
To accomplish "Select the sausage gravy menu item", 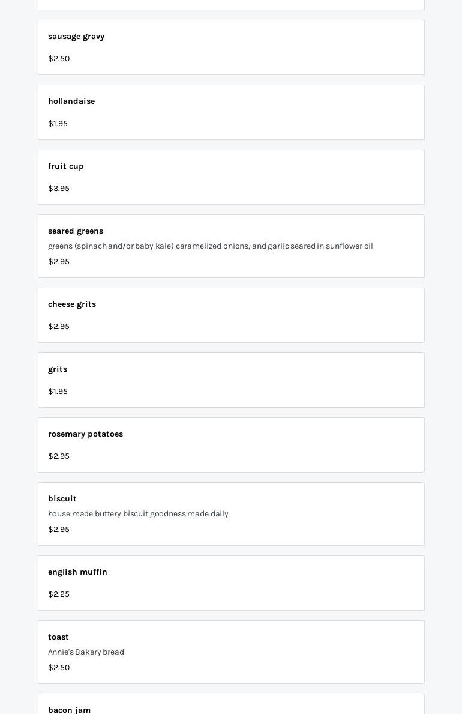I will click(76, 37).
